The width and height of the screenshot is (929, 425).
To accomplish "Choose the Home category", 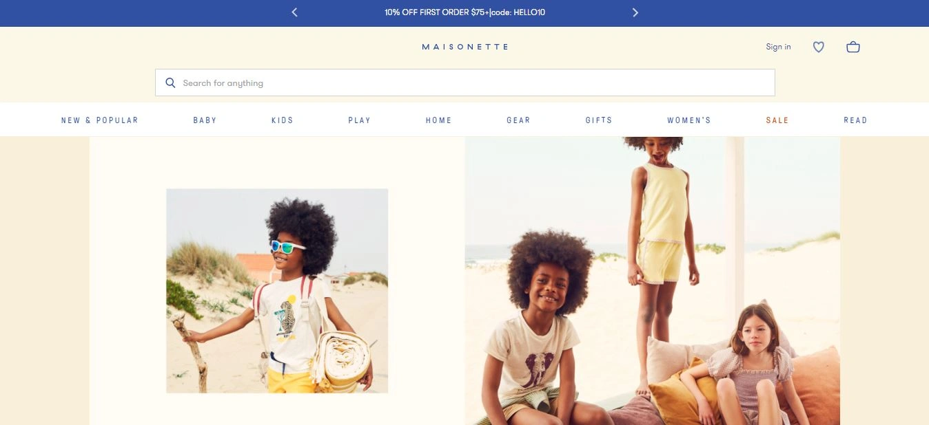I will pos(439,120).
